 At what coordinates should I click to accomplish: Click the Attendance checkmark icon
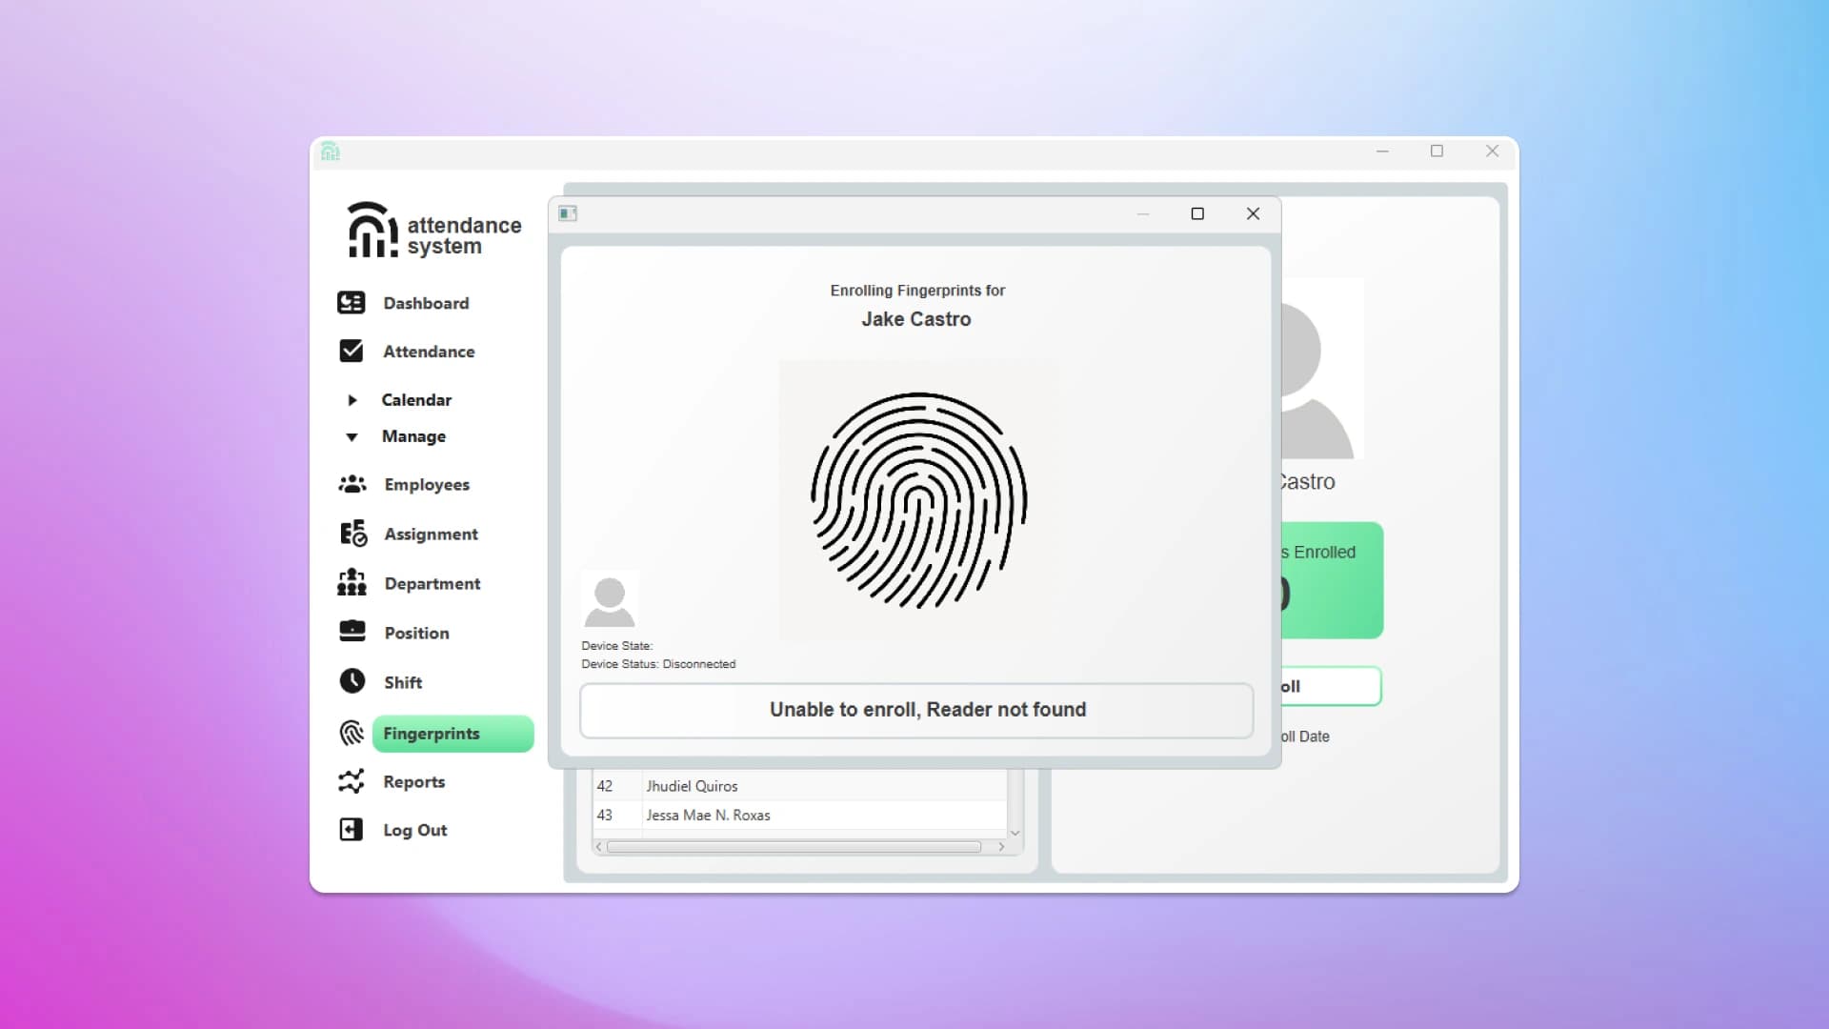click(351, 351)
